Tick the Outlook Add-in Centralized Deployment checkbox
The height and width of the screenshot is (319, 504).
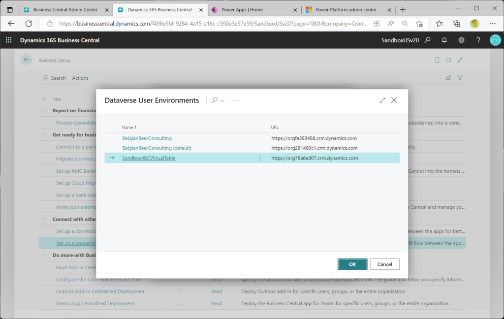[181, 291]
